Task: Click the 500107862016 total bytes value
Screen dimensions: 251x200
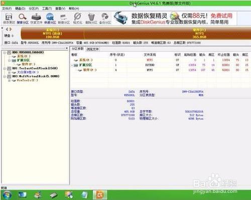Action: point(194,112)
